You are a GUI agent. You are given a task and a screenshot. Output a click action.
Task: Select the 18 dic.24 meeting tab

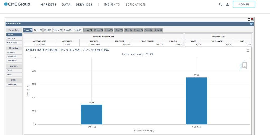158,30
